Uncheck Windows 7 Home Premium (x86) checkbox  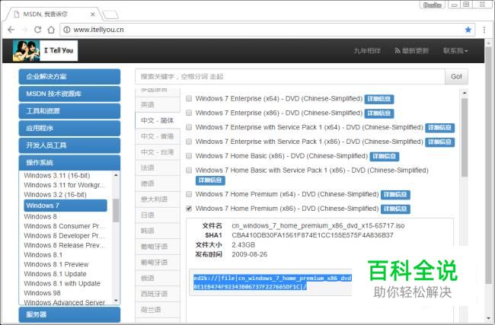(x=189, y=209)
